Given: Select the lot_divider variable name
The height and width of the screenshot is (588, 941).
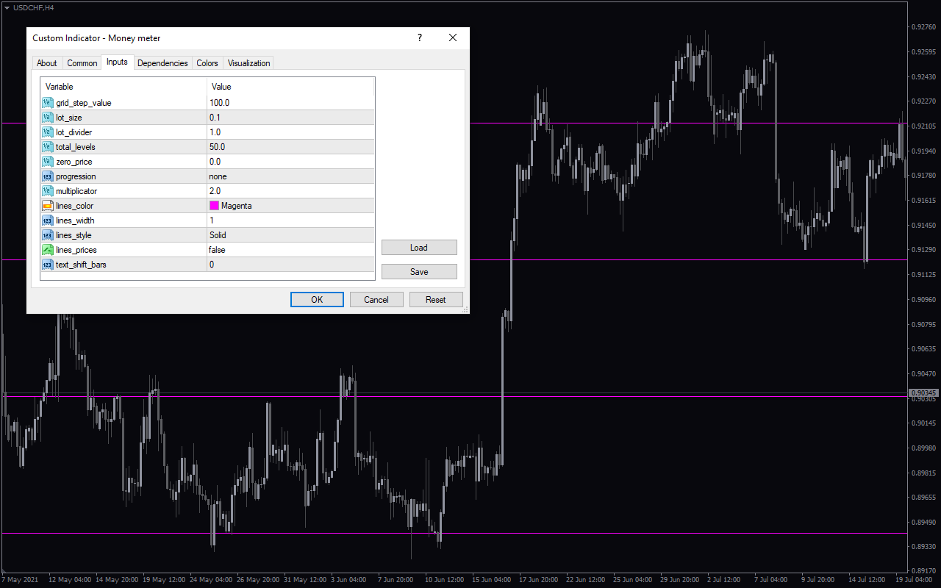Looking at the screenshot, I should point(74,132).
